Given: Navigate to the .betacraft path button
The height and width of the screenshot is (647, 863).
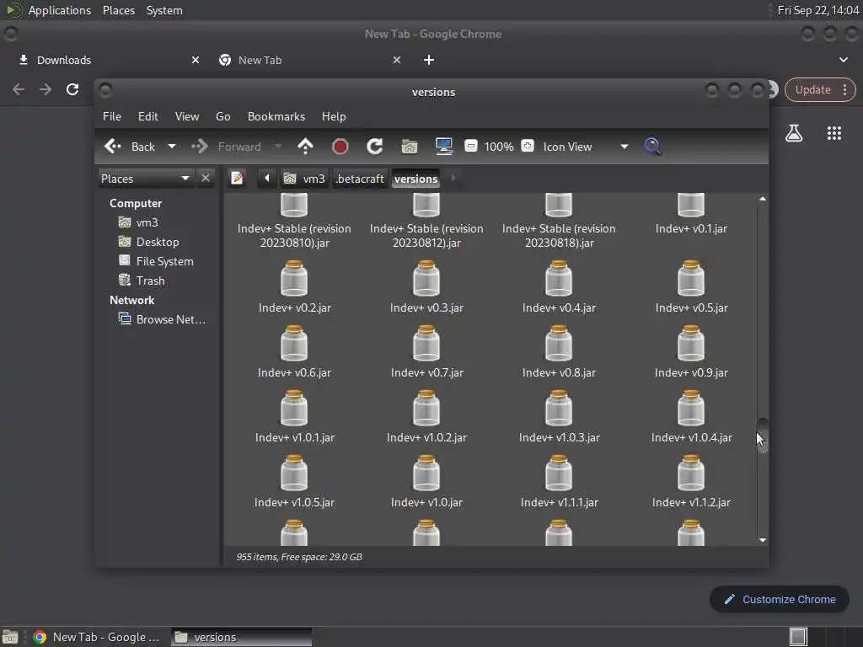Looking at the screenshot, I should click(x=360, y=179).
